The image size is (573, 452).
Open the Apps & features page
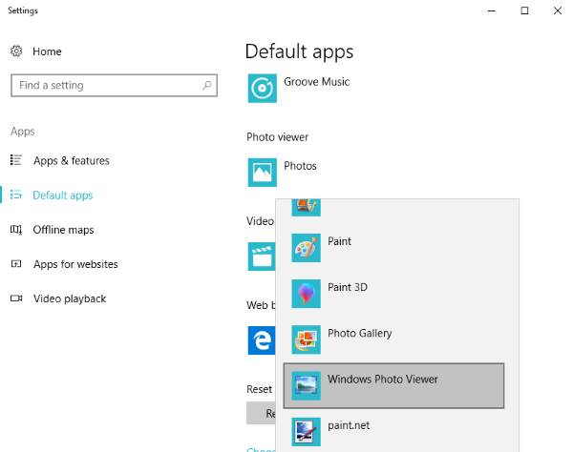pos(71,161)
